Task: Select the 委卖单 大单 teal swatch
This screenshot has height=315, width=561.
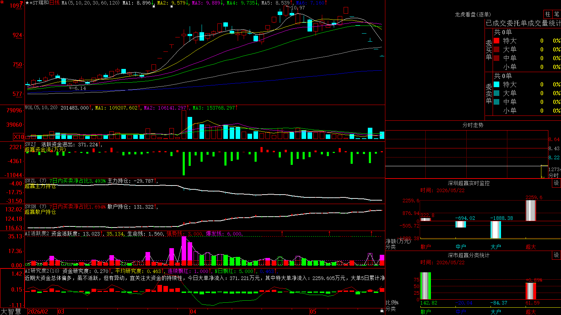Action: 496,93
